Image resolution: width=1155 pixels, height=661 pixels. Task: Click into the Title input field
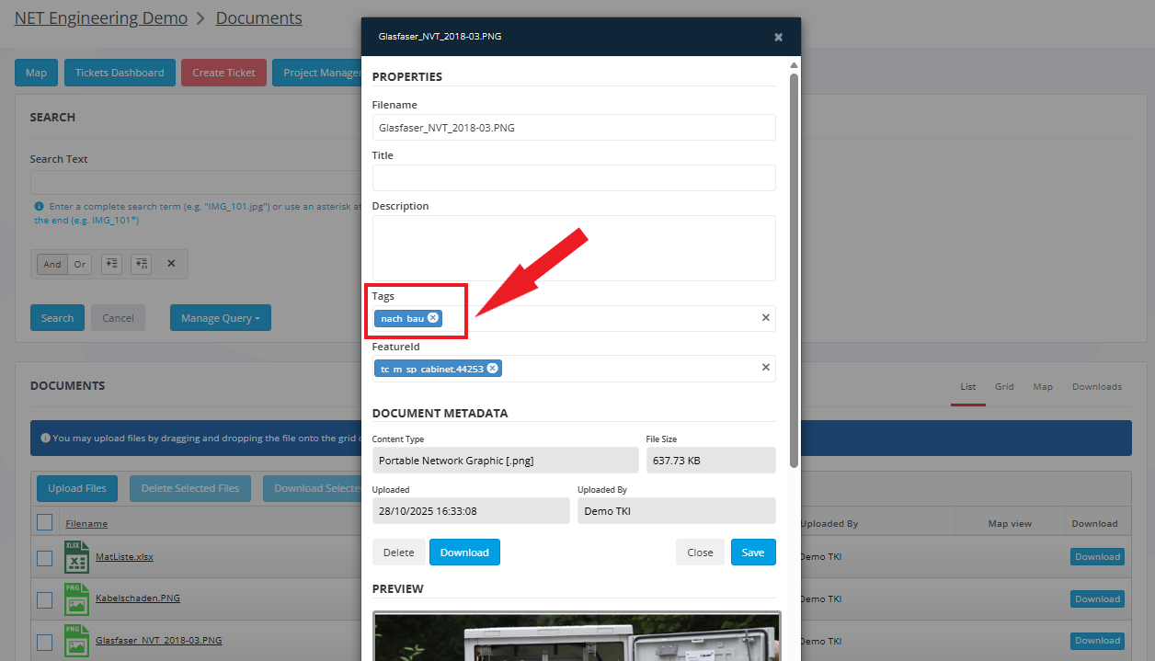pos(573,177)
